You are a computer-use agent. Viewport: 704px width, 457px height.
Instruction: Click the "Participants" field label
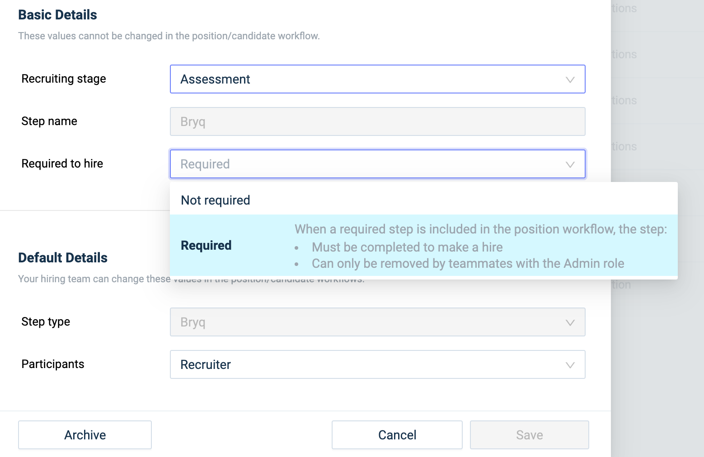(53, 364)
